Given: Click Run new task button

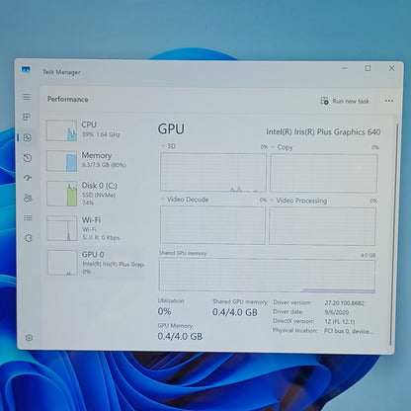Looking at the screenshot, I should [x=345, y=101].
